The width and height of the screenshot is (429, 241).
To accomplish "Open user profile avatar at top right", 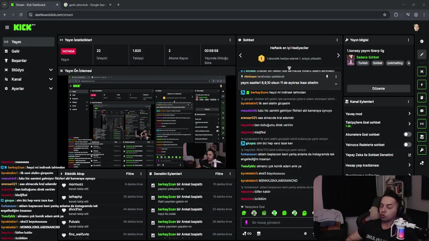I will pyautogui.click(x=416, y=27).
